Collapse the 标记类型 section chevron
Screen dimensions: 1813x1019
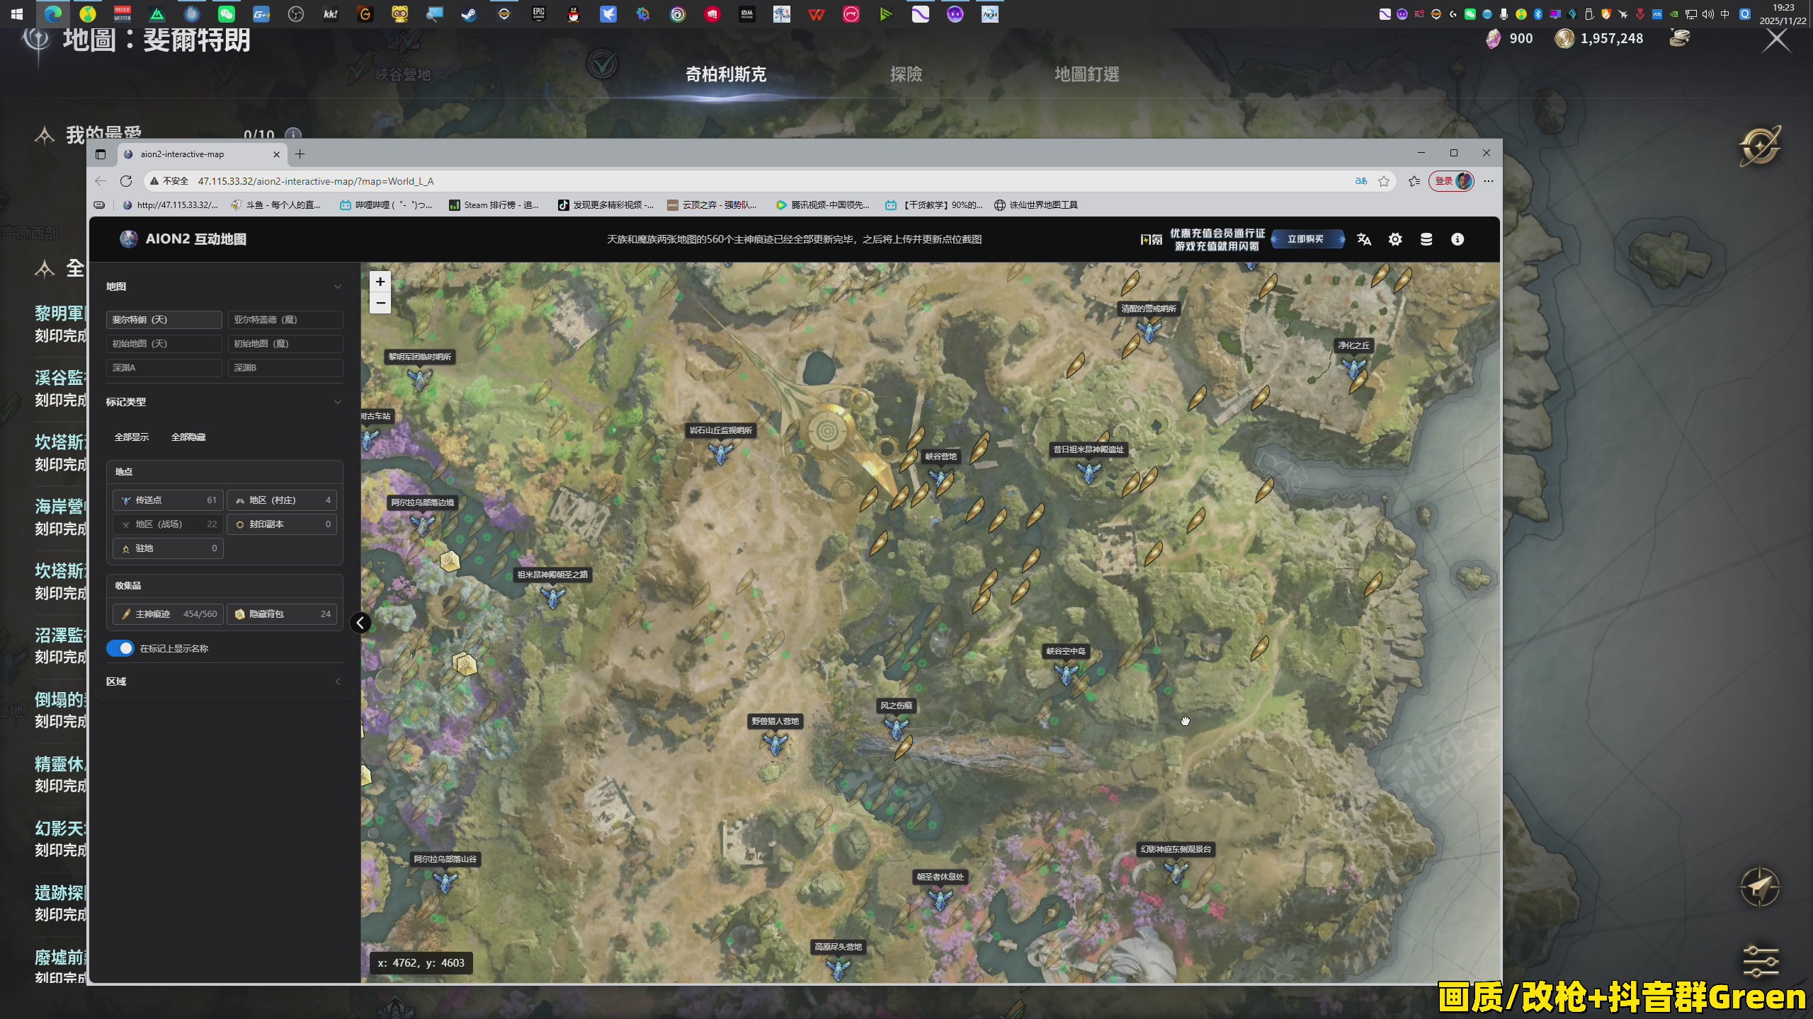point(338,402)
